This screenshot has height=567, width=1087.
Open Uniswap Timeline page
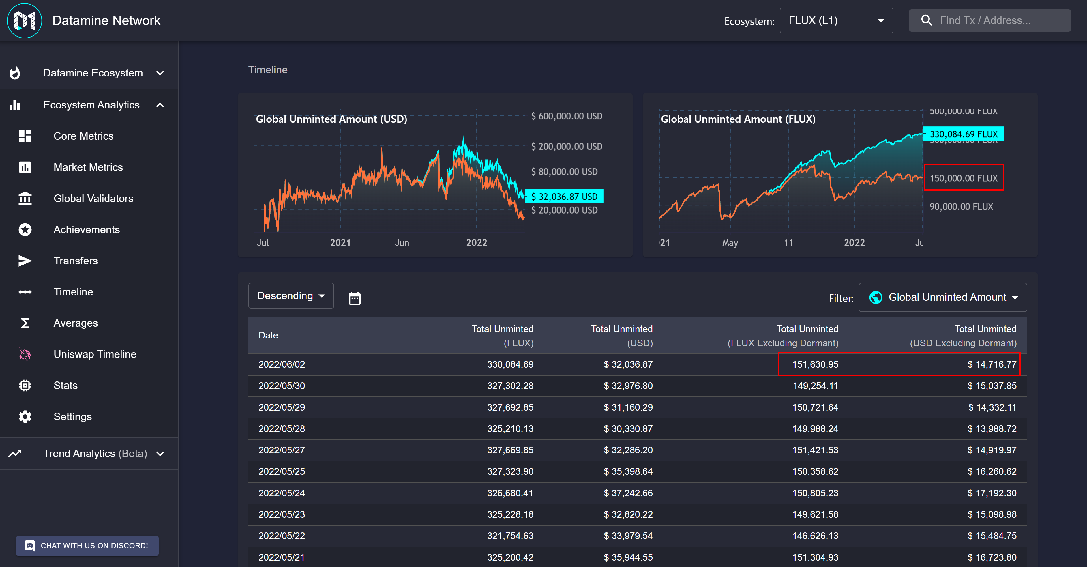[x=95, y=354]
